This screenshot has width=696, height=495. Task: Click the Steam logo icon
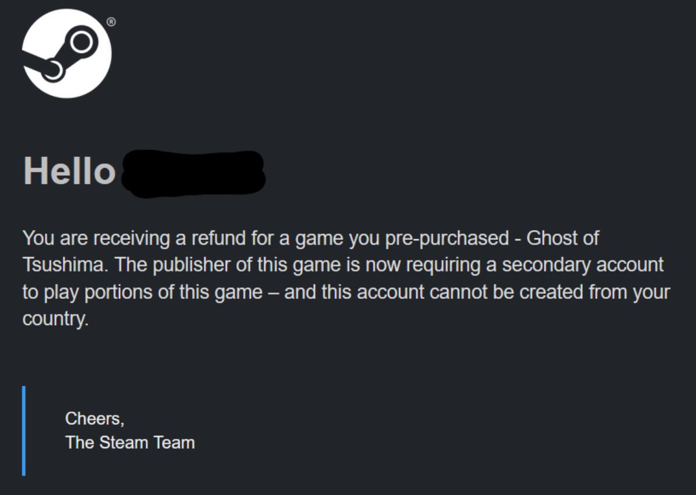pos(67,54)
